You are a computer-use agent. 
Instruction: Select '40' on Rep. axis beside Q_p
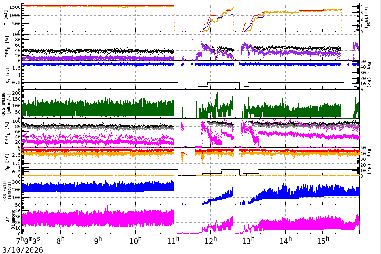coord(363,153)
